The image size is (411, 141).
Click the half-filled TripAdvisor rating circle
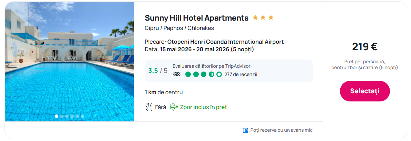211,74
